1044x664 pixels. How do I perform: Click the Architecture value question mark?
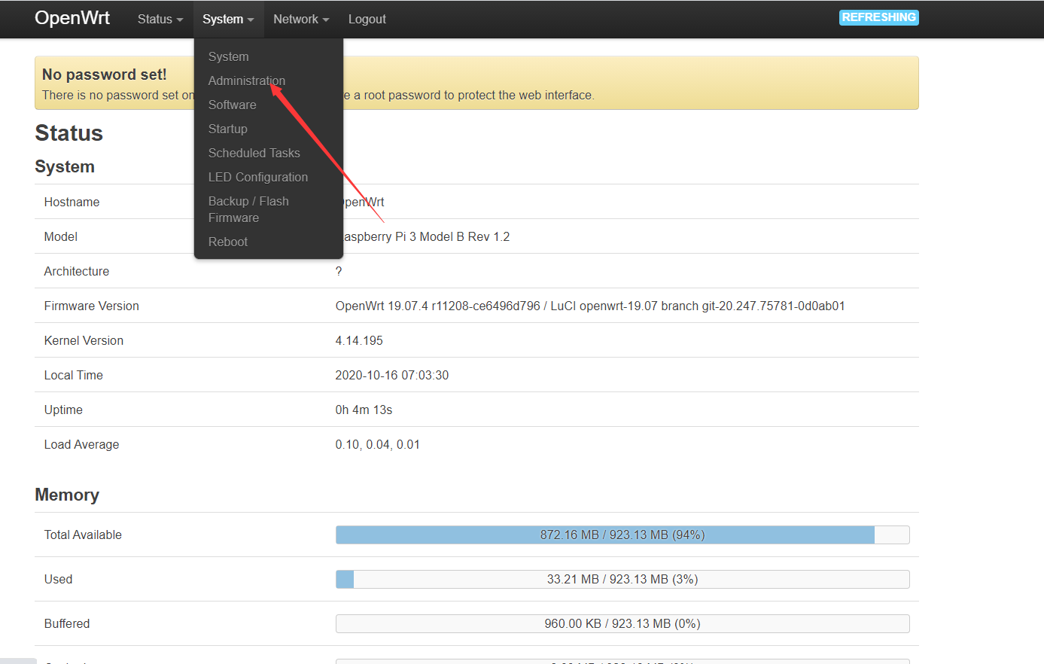[339, 271]
